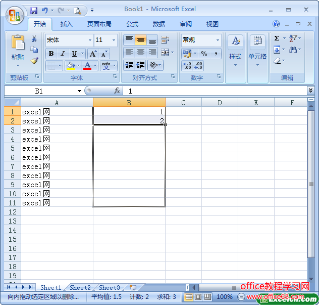Decrease font size with small A
The height and width of the screenshot is (305, 319).
[104, 54]
